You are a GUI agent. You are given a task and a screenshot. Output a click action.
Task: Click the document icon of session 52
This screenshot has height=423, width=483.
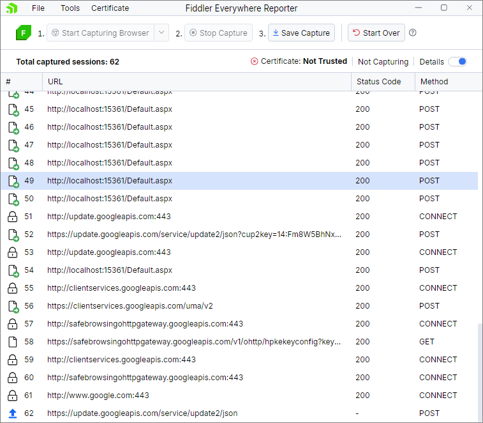(x=13, y=235)
